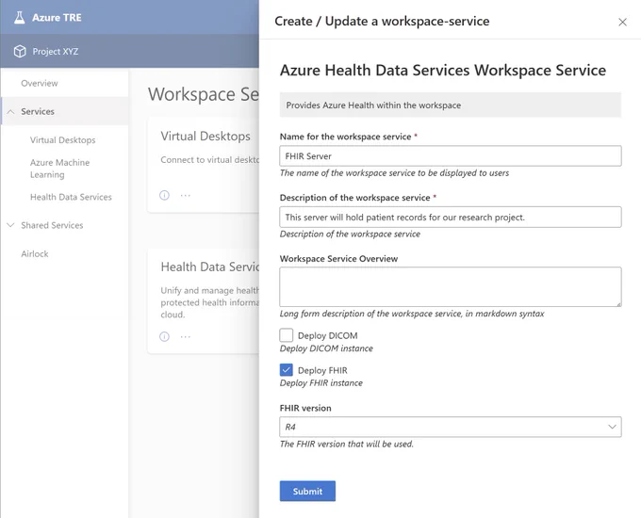Focus the workspace service name field
The height and width of the screenshot is (518, 641).
click(451, 156)
